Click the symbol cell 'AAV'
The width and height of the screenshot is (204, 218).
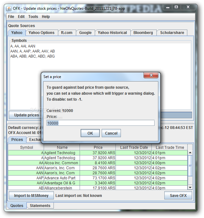pyautogui.click(x=26, y=183)
